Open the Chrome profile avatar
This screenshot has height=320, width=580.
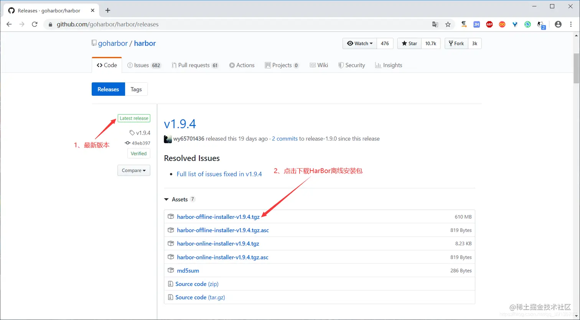[558, 24]
